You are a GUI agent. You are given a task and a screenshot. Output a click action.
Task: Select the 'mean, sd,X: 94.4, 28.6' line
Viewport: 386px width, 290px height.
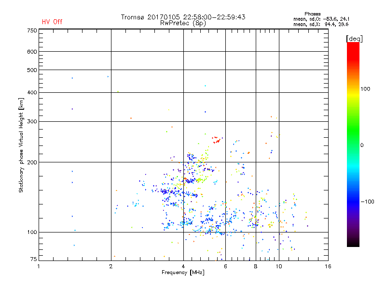pyautogui.click(x=321, y=24)
